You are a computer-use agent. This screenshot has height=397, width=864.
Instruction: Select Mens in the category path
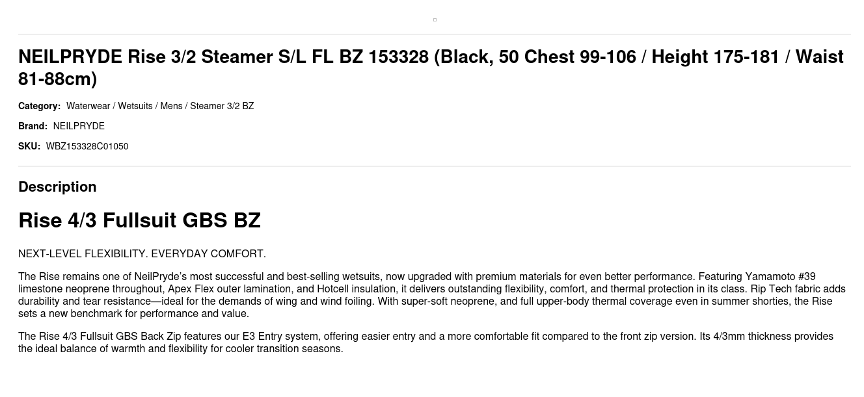[x=171, y=106]
